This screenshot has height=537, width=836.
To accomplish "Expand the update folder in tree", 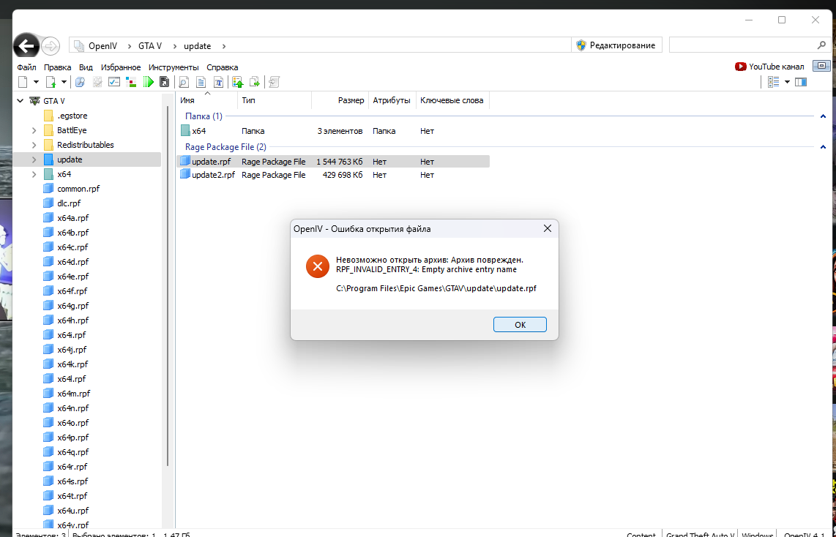I will pyautogui.click(x=34, y=159).
